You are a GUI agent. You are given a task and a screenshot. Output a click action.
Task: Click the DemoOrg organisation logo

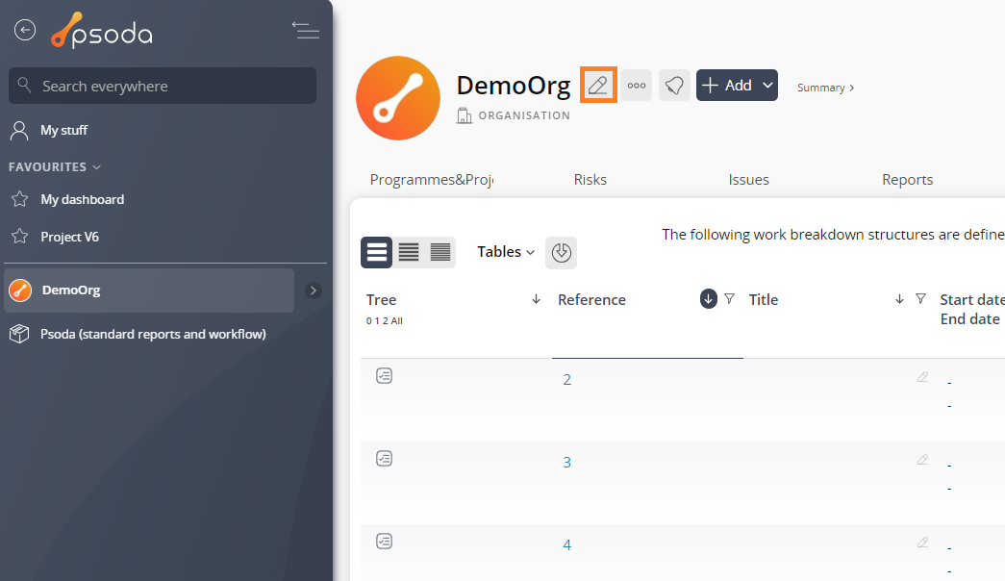point(398,98)
